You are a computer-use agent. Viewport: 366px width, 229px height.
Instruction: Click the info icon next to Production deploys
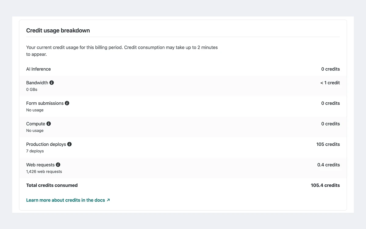tap(70, 144)
